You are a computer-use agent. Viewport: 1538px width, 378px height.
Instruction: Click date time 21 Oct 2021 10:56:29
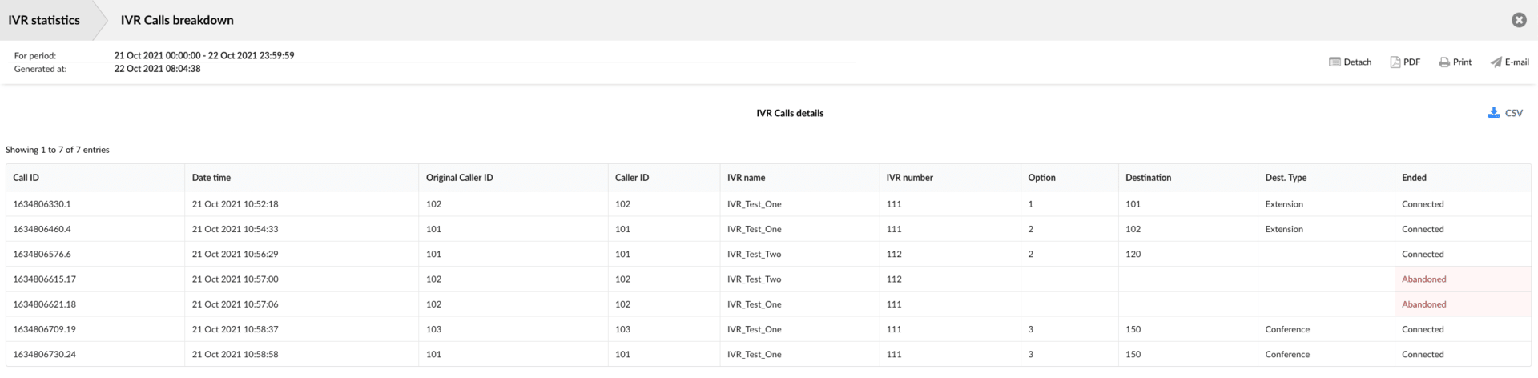pyautogui.click(x=236, y=254)
